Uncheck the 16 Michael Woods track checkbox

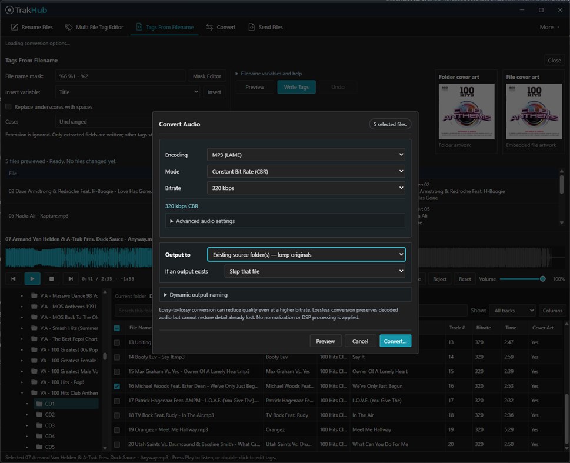tap(117, 387)
